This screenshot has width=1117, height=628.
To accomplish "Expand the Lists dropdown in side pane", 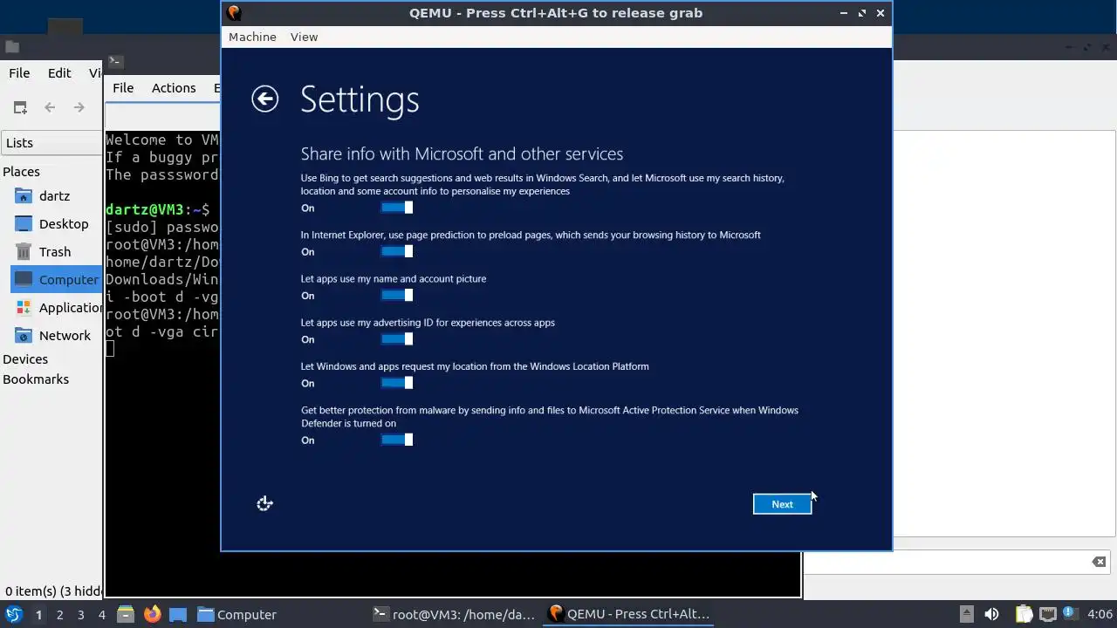I will pyautogui.click(x=51, y=143).
